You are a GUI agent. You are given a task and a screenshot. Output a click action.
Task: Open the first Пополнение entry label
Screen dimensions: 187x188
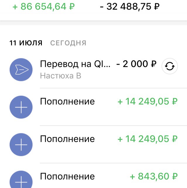point(67,102)
